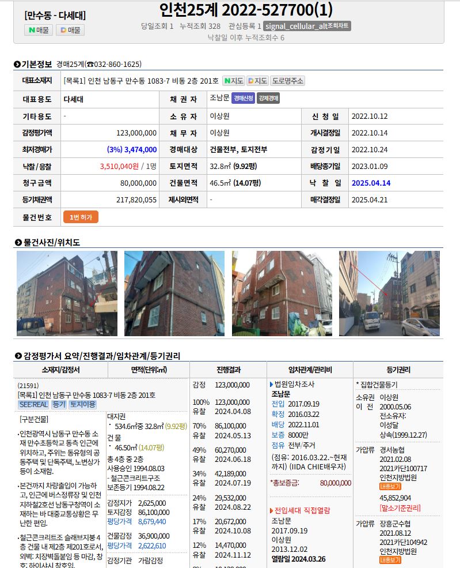Click the 보증 8000만 entry

[x=290, y=435]
